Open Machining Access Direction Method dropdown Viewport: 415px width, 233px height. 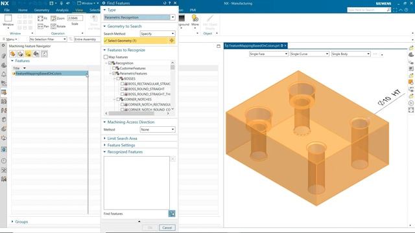158,129
